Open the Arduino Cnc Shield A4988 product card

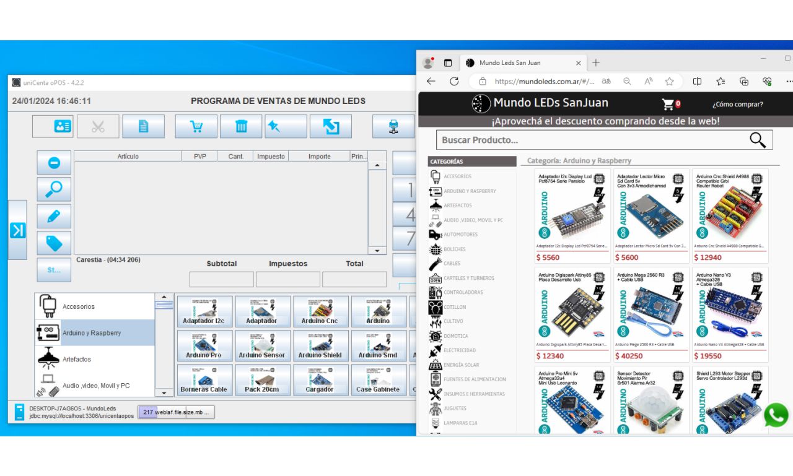pyautogui.click(x=730, y=216)
